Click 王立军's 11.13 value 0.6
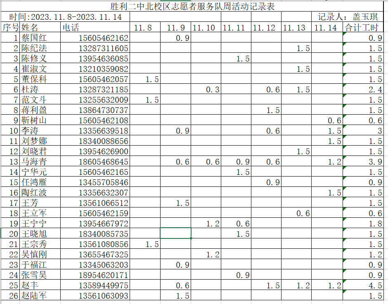Viewport: 388px width, 304px height. click(x=296, y=213)
